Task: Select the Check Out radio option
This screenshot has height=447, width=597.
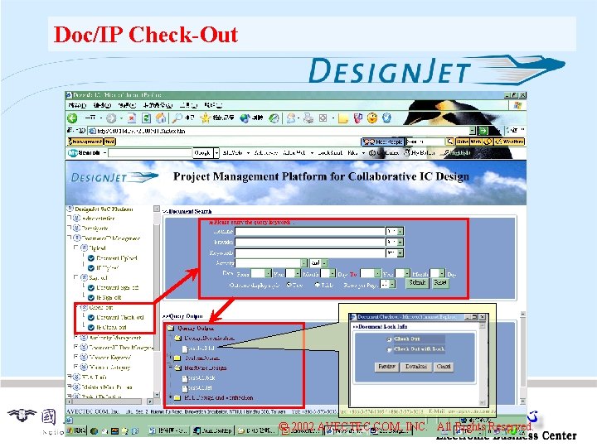Action: point(389,339)
